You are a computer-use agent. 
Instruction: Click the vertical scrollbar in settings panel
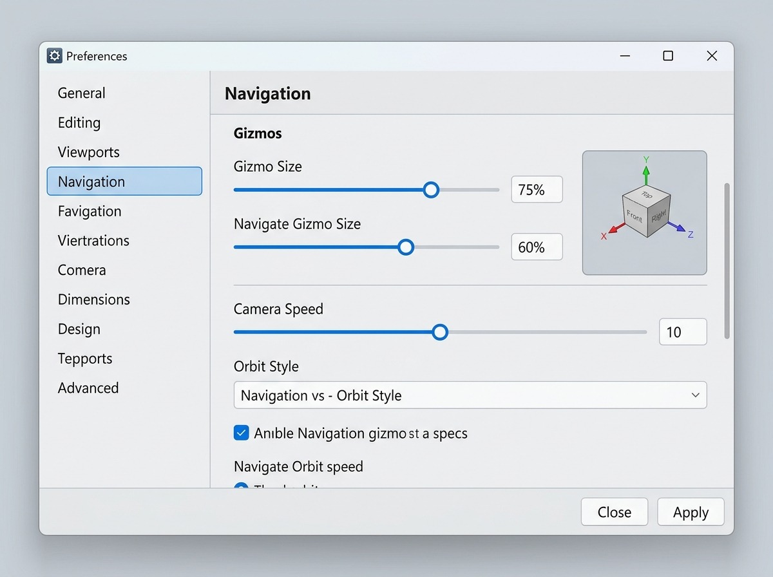(727, 260)
